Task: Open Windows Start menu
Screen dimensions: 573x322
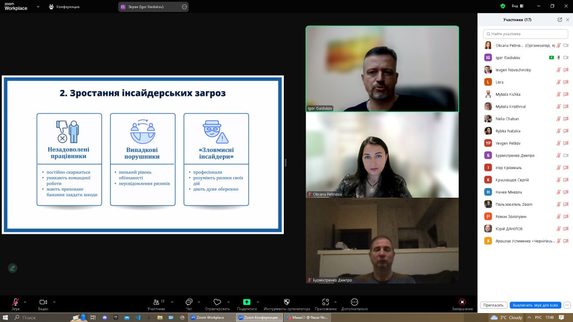Action: (x=6, y=318)
